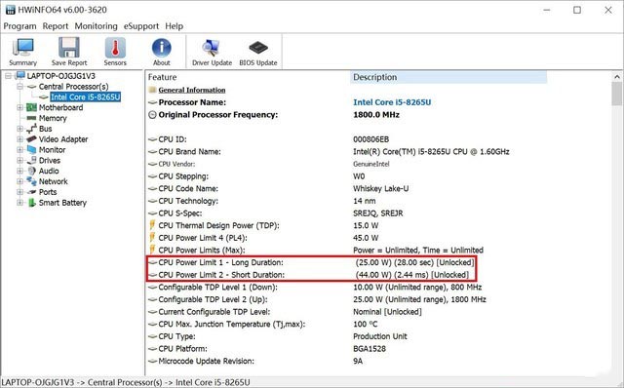Open the Summary toolbar icon
The height and width of the screenshot is (388, 624).
[x=23, y=48]
